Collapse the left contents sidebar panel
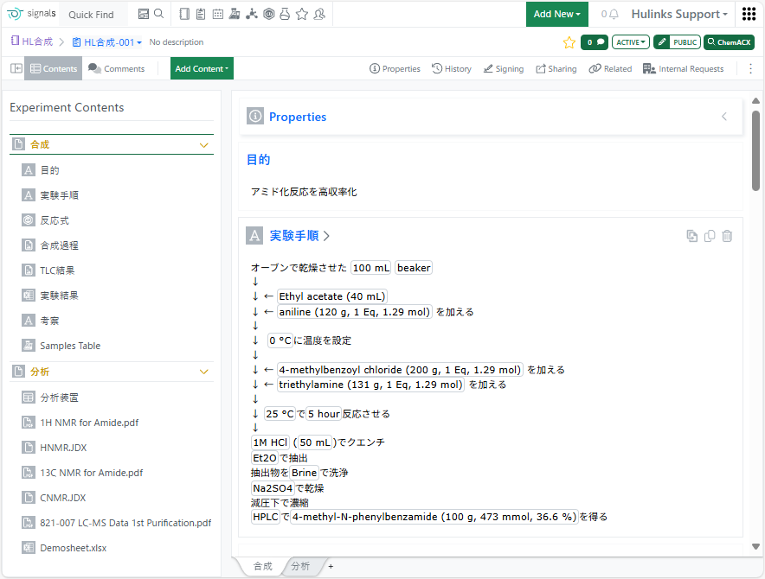The width and height of the screenshot is (765, 579). (x=16, y=68)
